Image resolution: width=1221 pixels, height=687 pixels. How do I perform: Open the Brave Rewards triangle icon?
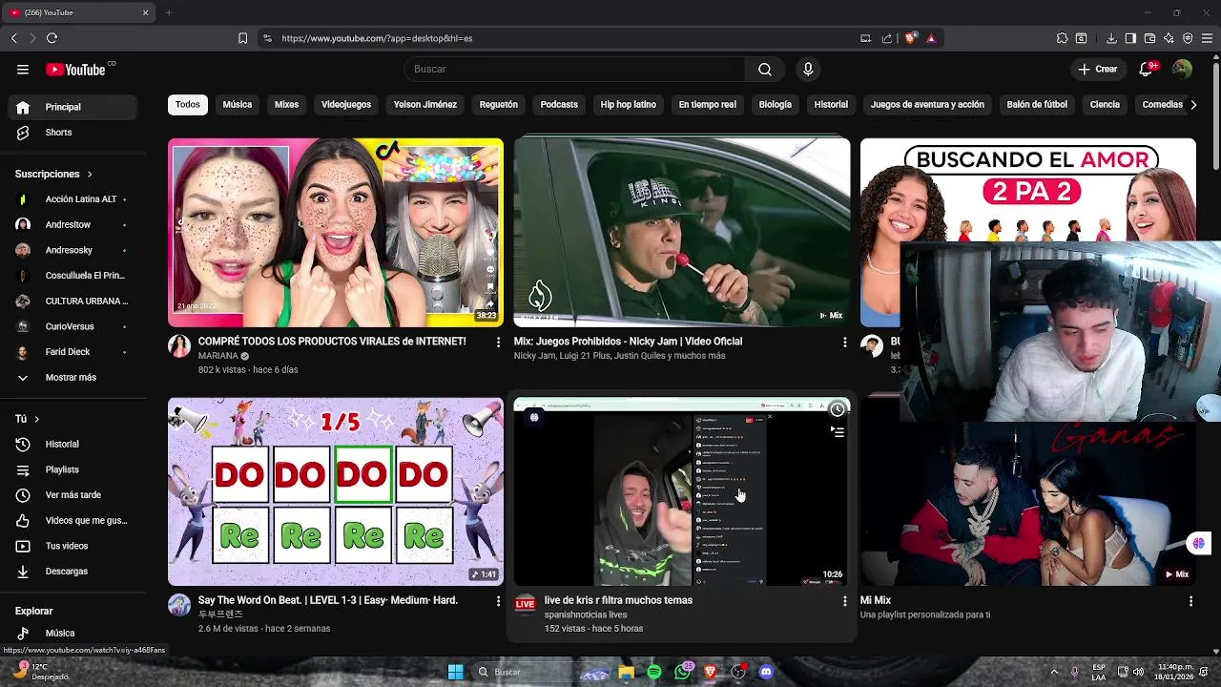(931, 38)
